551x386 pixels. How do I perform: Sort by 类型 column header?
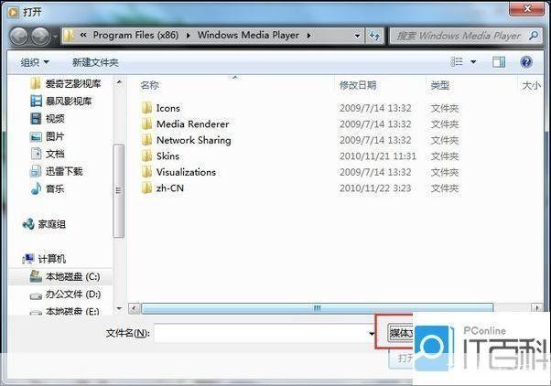[x=440, y=85]
